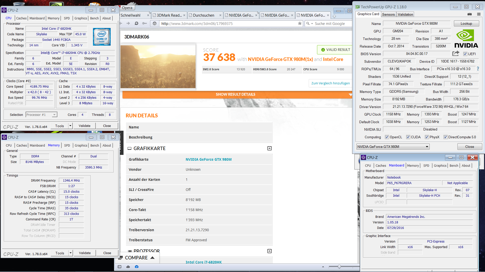This screenshot has width=485, height=272.
Task: Click the Tools button in CPU-Z Memory window
Action: click(x=60, y=253)
